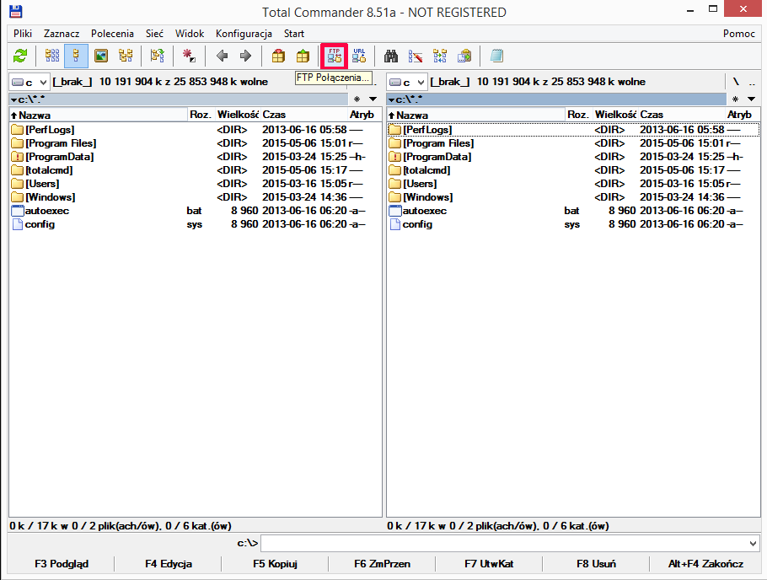The height and width of the screenshot is (580, 767).
Task: Open the Sieć menu
Action: click(x=154, y=33)
